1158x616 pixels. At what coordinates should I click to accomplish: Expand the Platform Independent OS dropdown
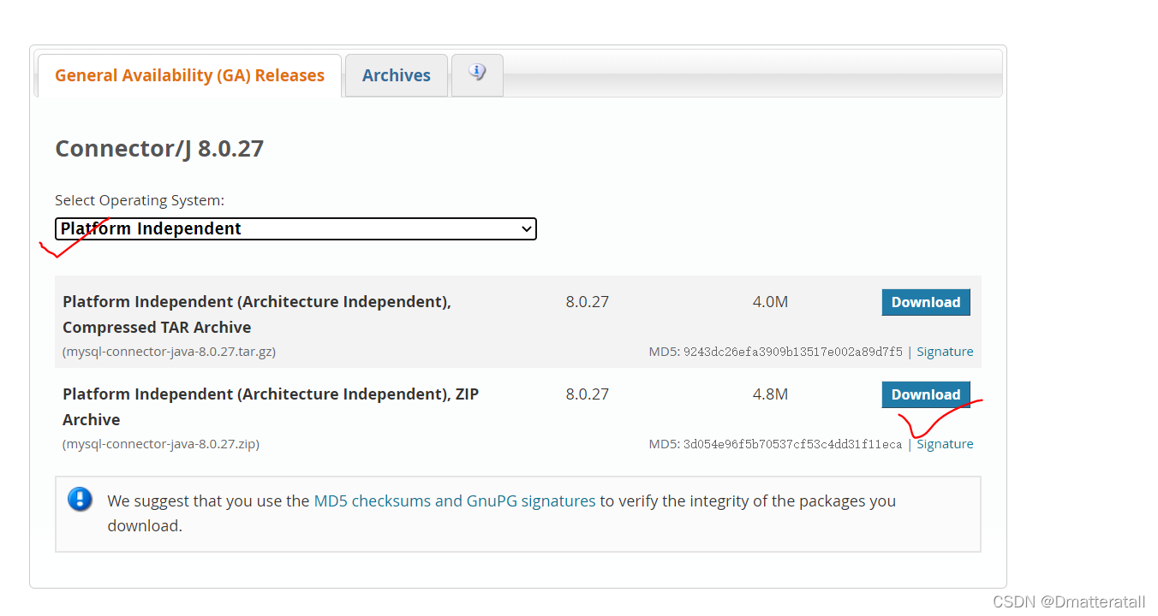pyautogui.click(x=295, y=228)
